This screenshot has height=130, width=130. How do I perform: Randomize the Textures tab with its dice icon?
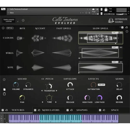click(x=3, y=110)
